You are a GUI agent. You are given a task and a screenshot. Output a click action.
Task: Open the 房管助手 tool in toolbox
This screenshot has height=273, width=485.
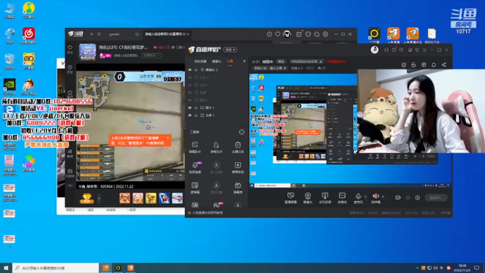(216, 147)
